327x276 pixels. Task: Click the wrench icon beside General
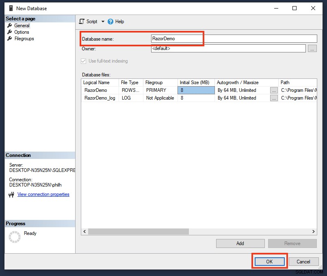pyautogui.click(x=10, y=26)
